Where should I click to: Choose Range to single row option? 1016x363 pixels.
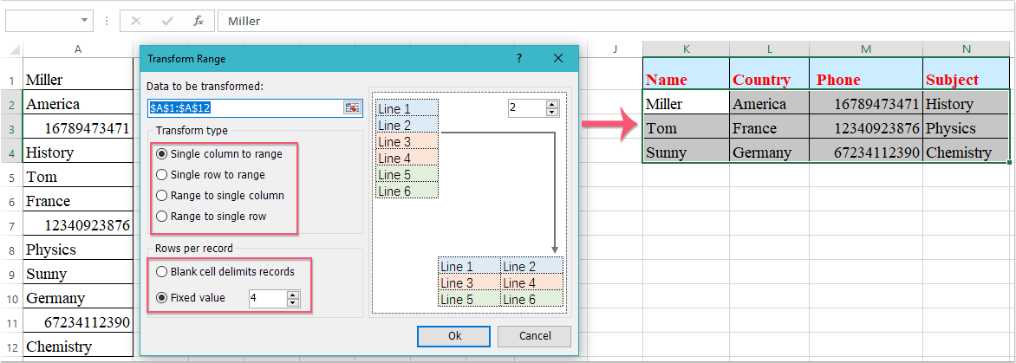(162, 216)
